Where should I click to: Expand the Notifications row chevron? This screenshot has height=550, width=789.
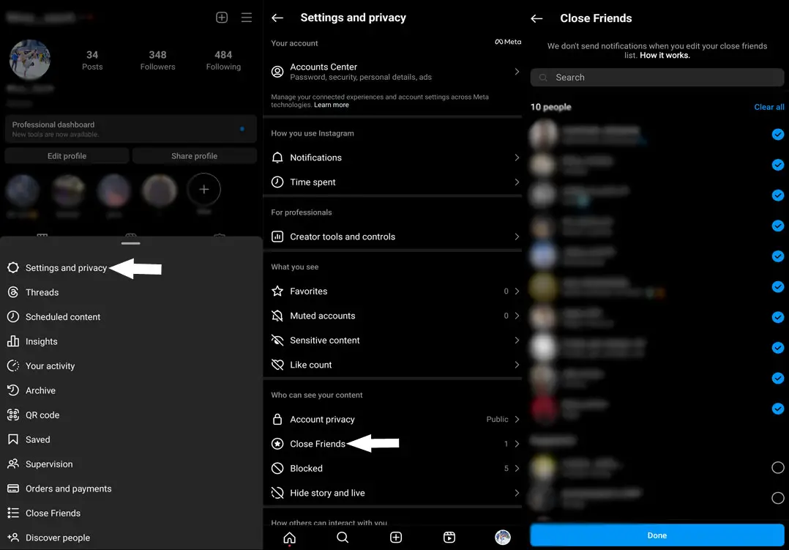pyautogui.click(x=517, y=157)
